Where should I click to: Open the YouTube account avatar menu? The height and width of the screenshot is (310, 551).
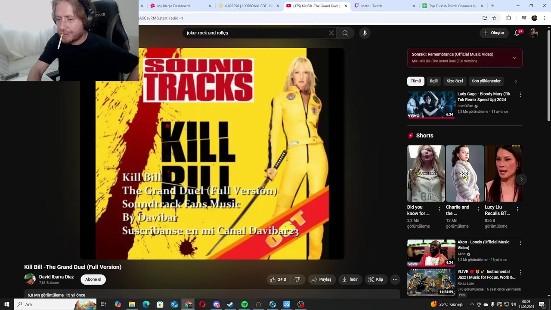click(533, 33)
